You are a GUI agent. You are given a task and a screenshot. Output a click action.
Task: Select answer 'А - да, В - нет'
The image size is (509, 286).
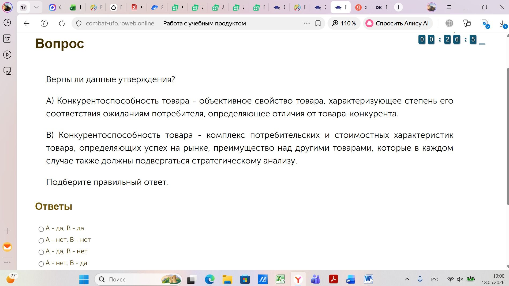click(41, 252)
